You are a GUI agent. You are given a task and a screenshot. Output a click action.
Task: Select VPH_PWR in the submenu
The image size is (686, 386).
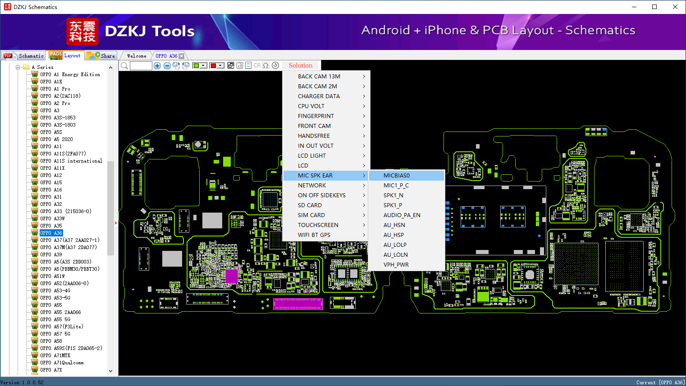click(x=407, y=265)
